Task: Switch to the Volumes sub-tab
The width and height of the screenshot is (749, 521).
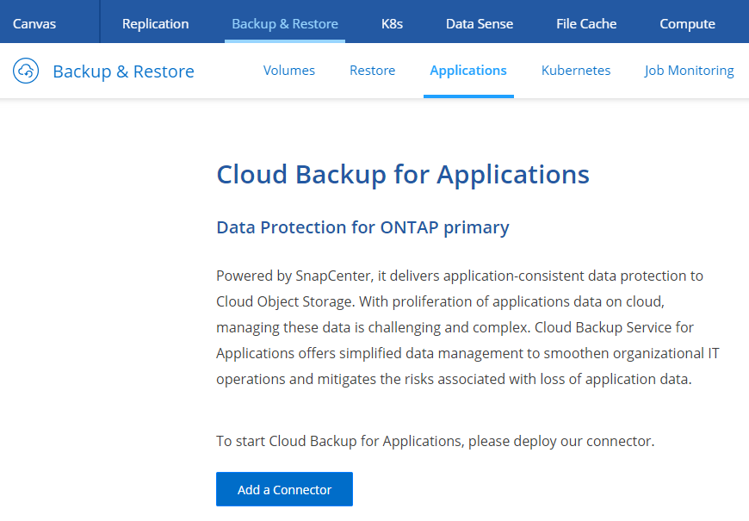Action: (288, 70)
